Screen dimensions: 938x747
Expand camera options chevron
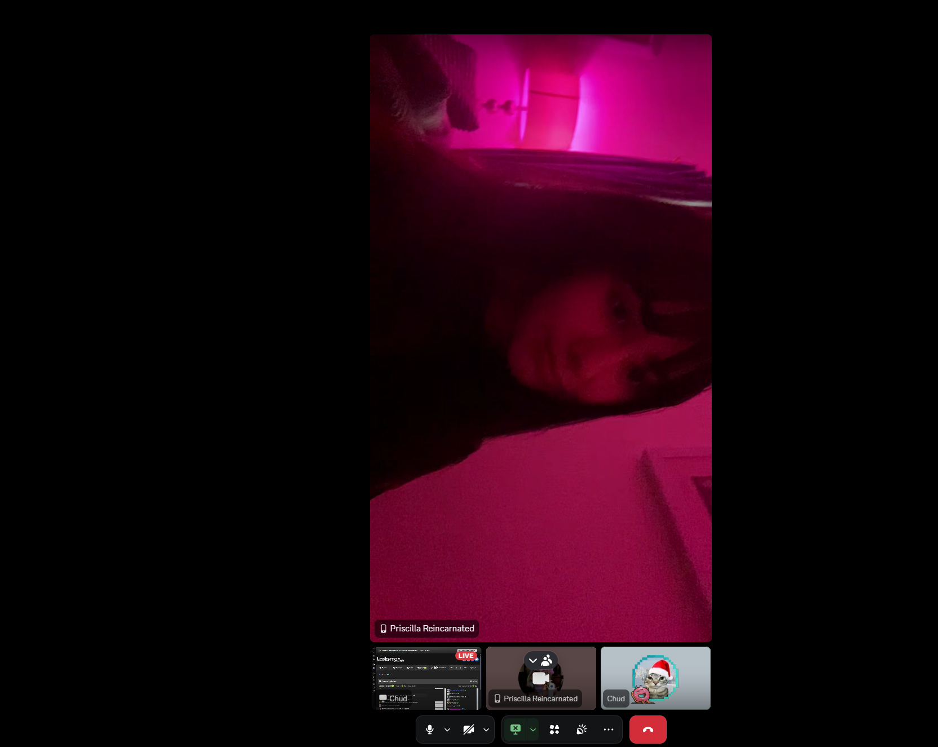coord(486,730)
